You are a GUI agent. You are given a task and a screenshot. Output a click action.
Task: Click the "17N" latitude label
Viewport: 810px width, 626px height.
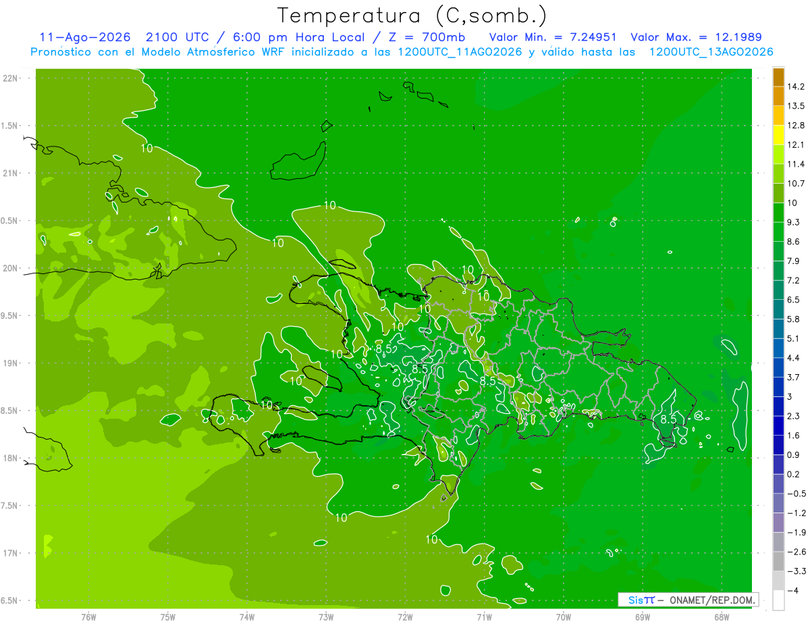[x=11, y=553]
